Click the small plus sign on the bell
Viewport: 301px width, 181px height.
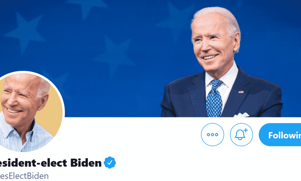(246, 131)
